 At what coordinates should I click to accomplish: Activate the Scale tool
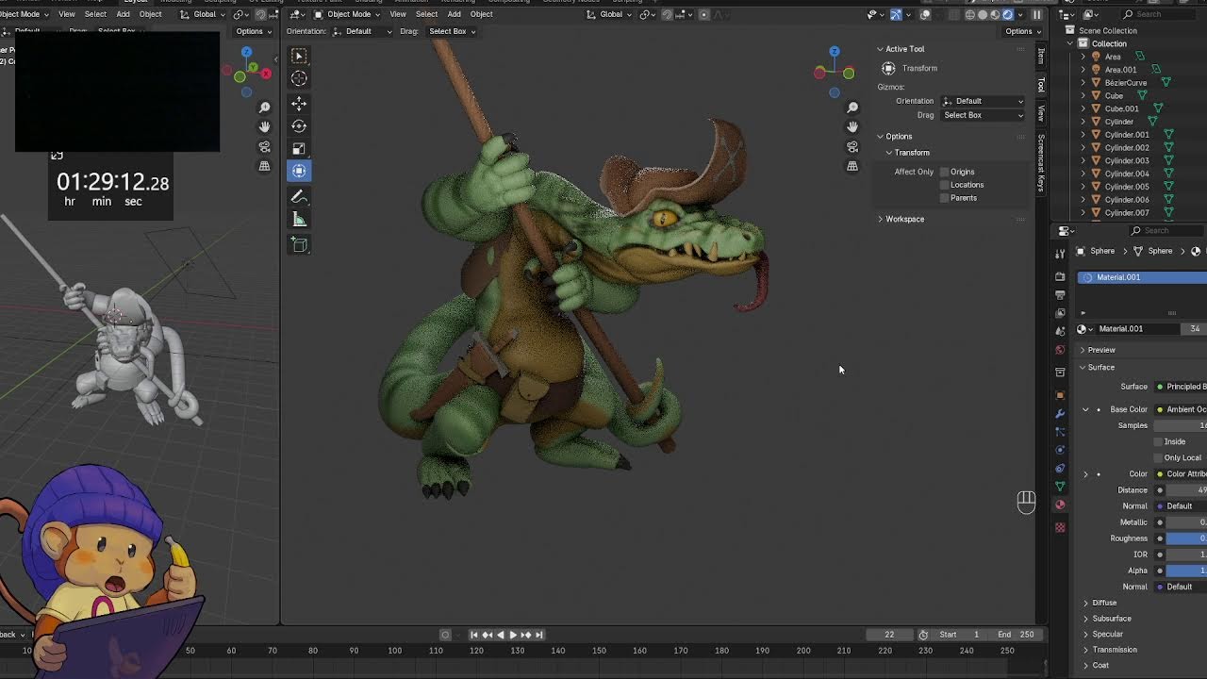click(x=299, y=148)
